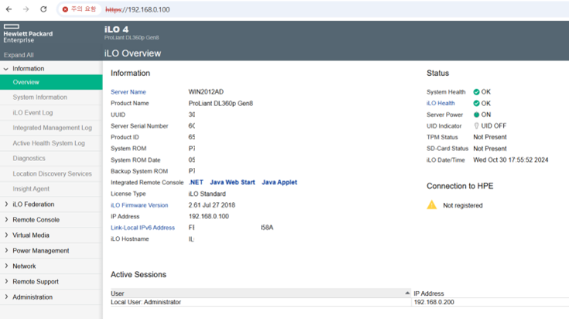Open iLO Firmware Version link

point(139,205)
